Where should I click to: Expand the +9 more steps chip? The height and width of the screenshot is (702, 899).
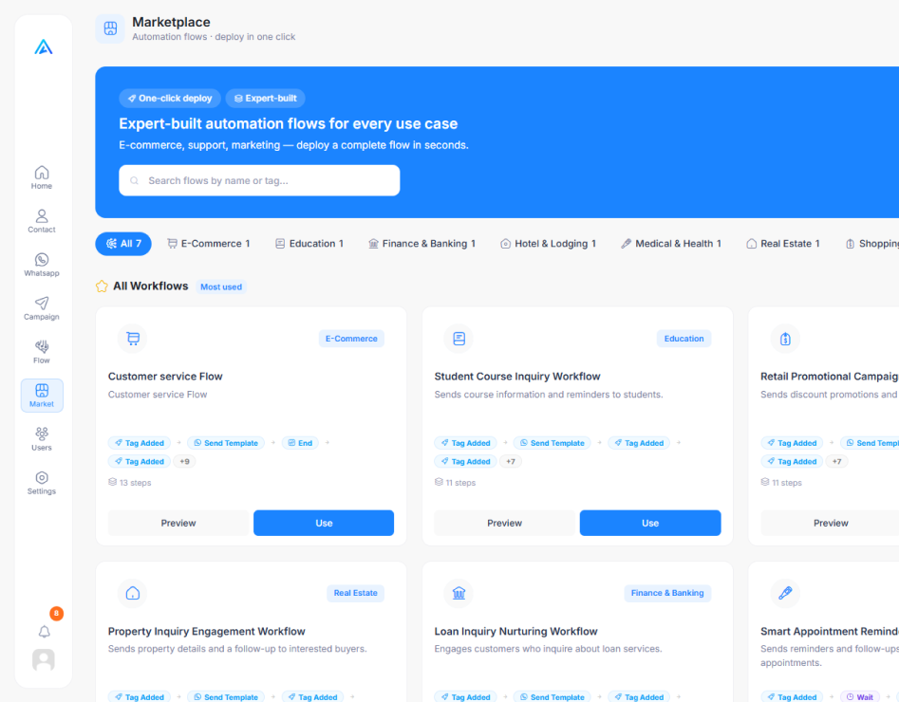184,461
